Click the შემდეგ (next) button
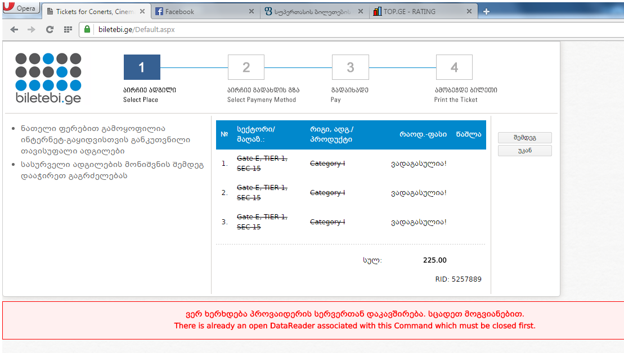Image resolution: width=624 pixels, height=353 pixels. tap(524, 138)
